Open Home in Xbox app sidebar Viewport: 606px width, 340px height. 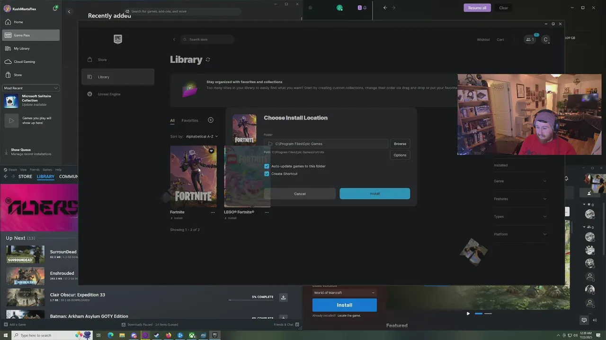click(31, 22)
